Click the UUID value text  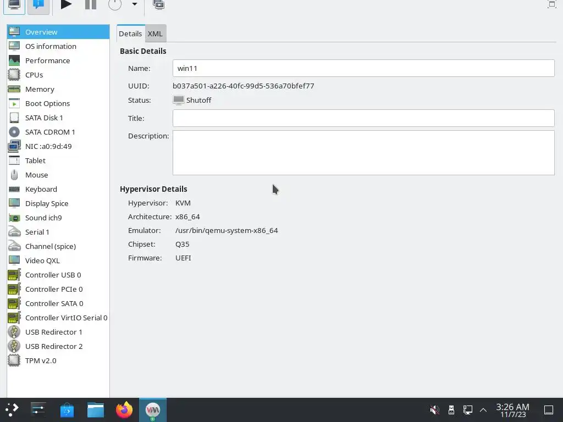pyautogui.click(x=244, y=86)
